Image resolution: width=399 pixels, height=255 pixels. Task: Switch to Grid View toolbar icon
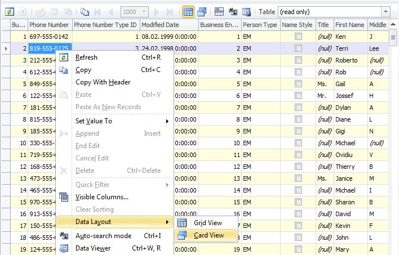coord(188,12)
